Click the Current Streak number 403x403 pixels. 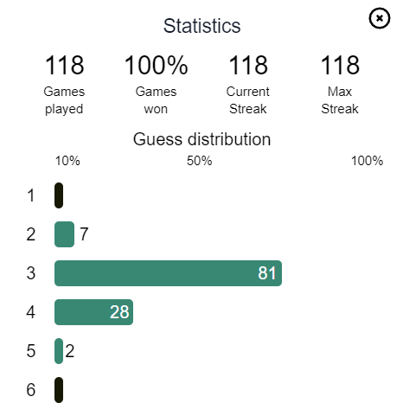248,65
